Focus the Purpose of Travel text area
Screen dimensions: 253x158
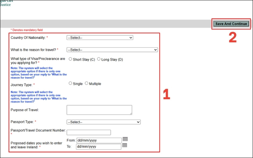[x=99, y=110]
